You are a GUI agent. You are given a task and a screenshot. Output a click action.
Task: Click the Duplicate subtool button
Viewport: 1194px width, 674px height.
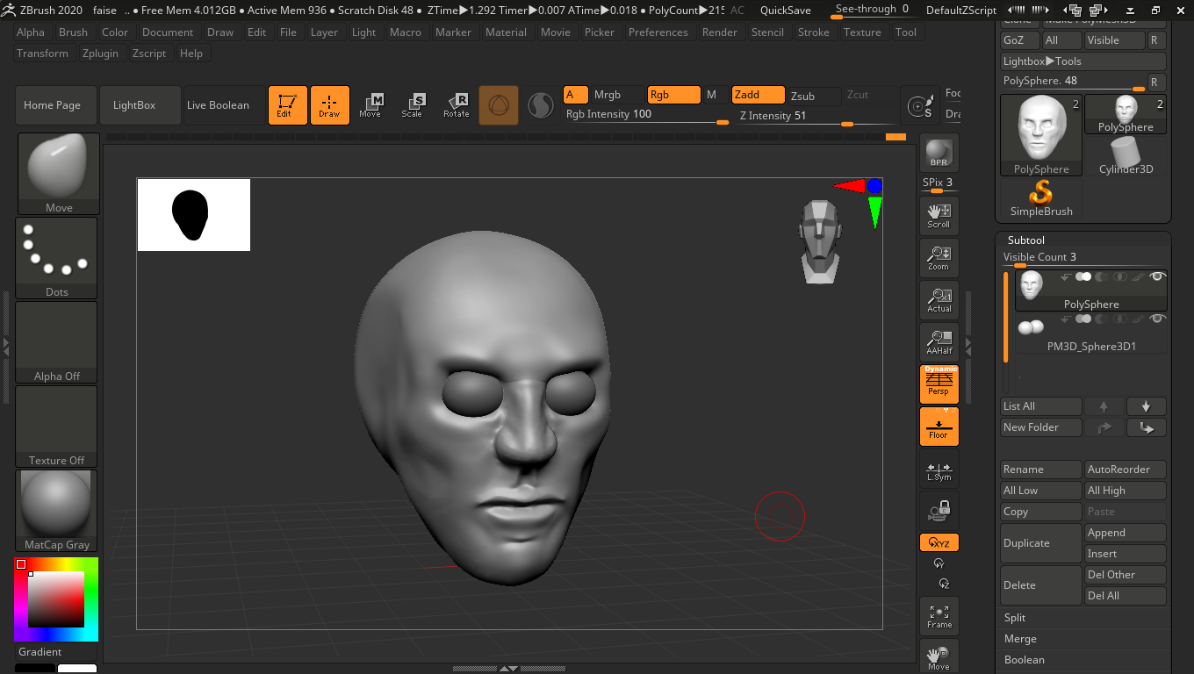coord(1040,543)
